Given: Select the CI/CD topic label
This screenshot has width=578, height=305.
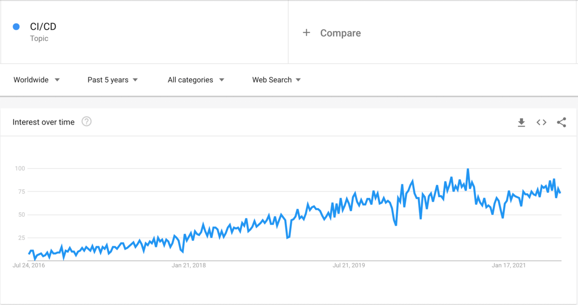Looking at the screenshot, I should (x=43, y=26).
